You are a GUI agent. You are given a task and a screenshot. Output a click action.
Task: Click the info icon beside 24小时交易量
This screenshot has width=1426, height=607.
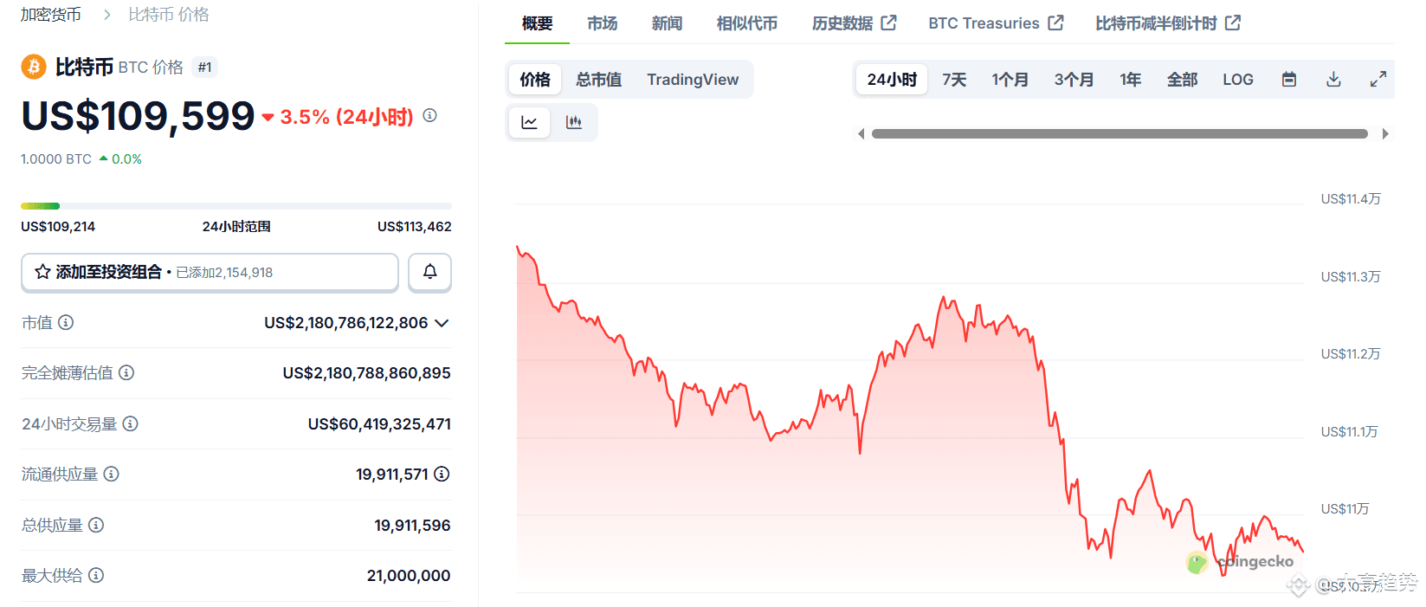[x=130, y=423]
